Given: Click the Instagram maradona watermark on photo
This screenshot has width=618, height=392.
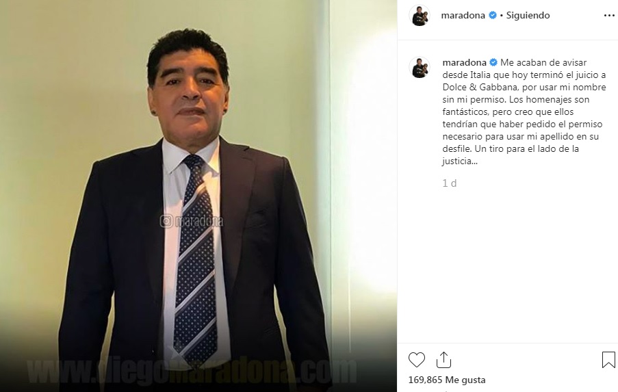Looking at the screenshot, I should (x=192, y=221).
